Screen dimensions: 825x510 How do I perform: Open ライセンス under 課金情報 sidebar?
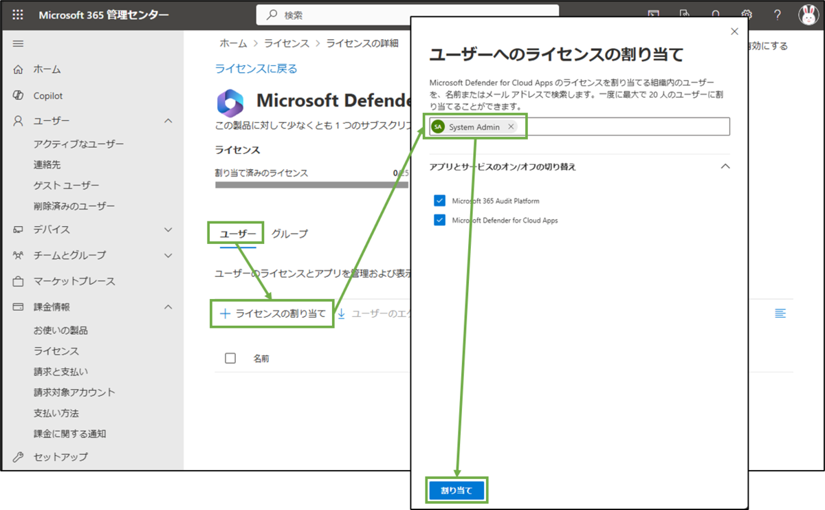pos(56,351)
